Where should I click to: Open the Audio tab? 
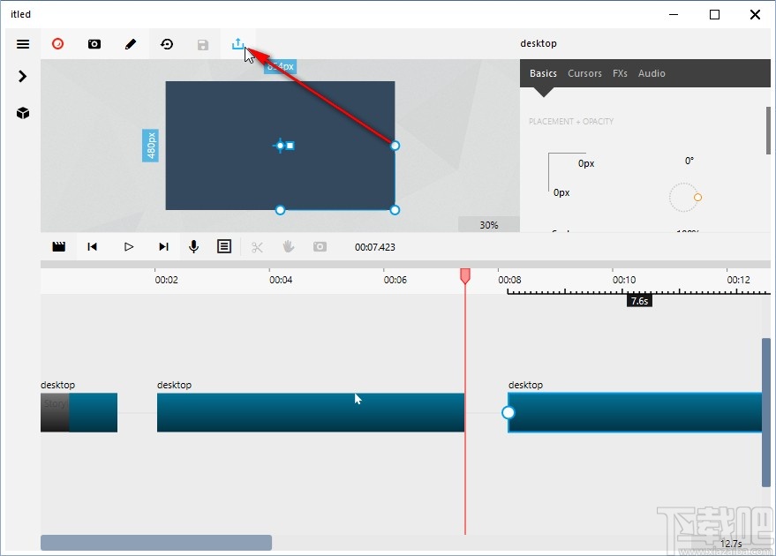click(x=652, y=73)
